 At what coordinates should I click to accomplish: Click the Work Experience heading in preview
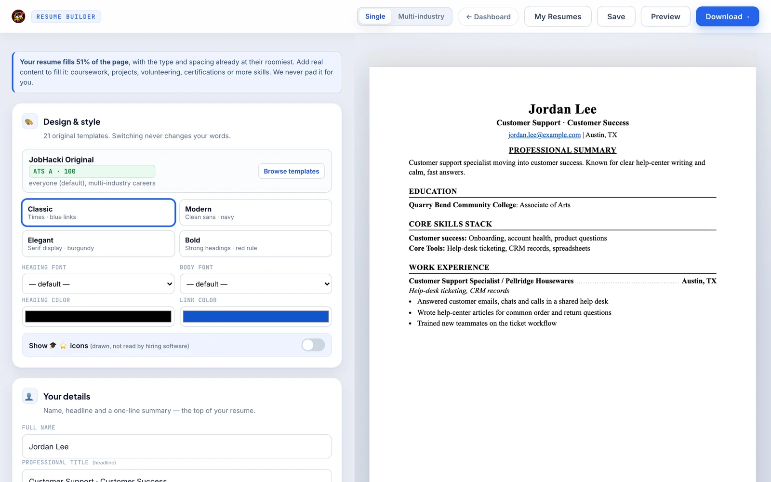click(449, 268)
